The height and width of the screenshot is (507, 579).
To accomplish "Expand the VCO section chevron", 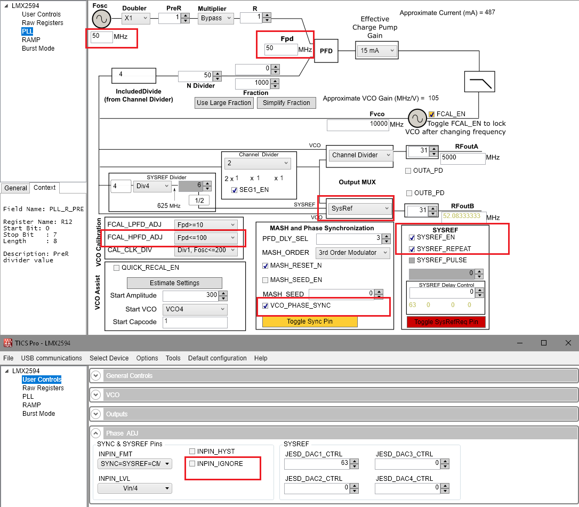I will pyautogui.click(x=96, y=395).
